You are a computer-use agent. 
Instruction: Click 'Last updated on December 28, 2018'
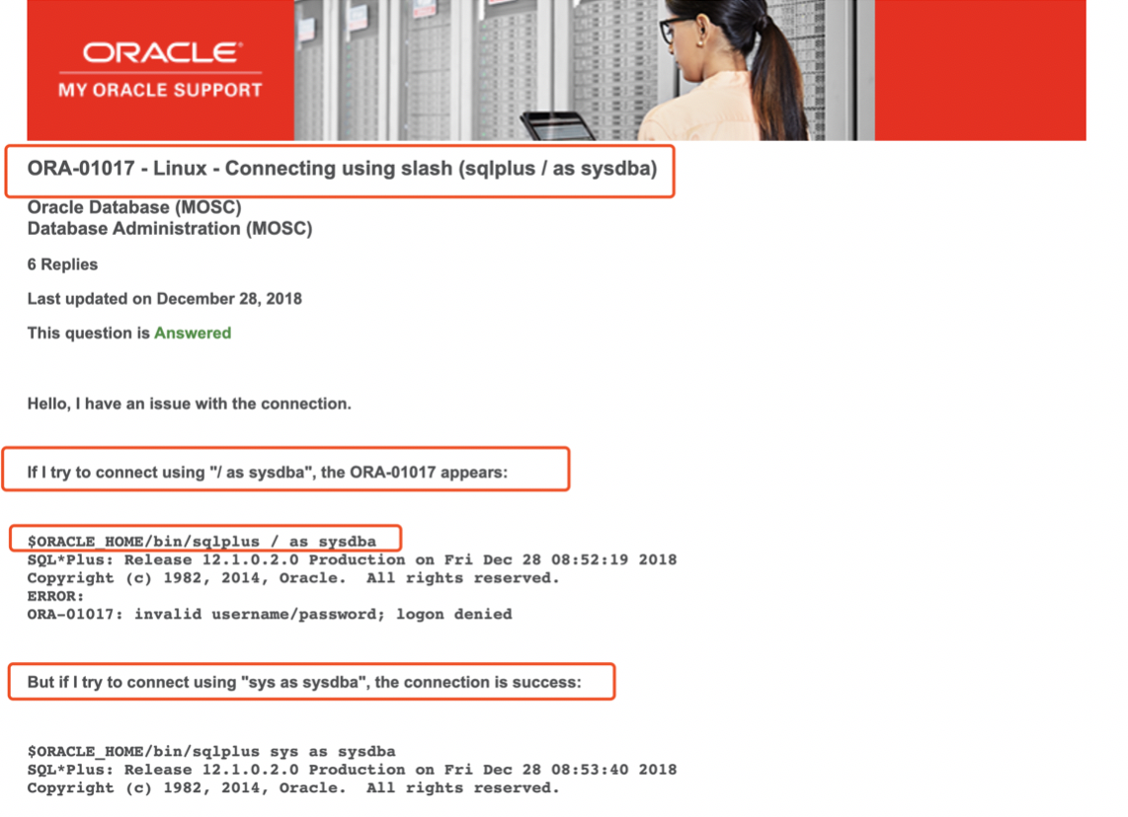point(165,299)
